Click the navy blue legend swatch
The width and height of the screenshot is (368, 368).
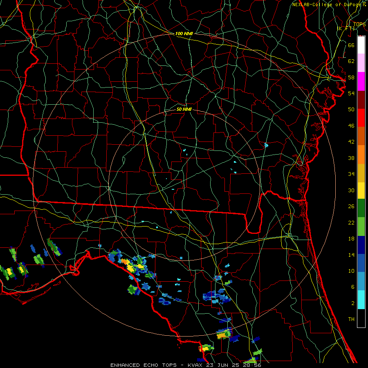tap(361, 245)
